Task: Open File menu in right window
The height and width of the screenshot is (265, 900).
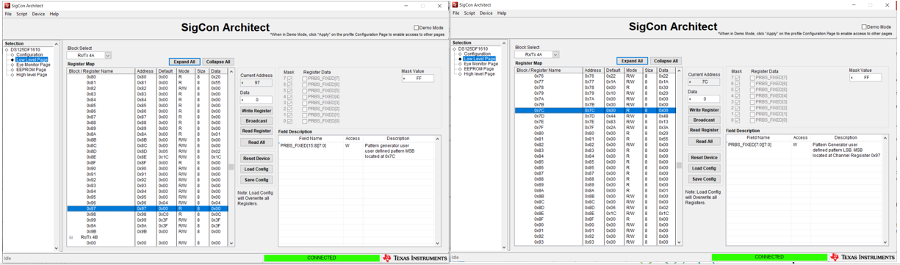Action: 456,13
